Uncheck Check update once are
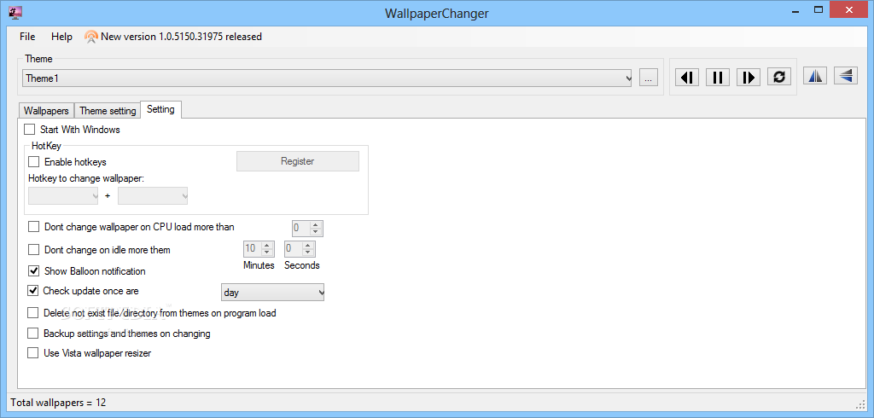This screenshot has width=874, height=418. (33, 291)
